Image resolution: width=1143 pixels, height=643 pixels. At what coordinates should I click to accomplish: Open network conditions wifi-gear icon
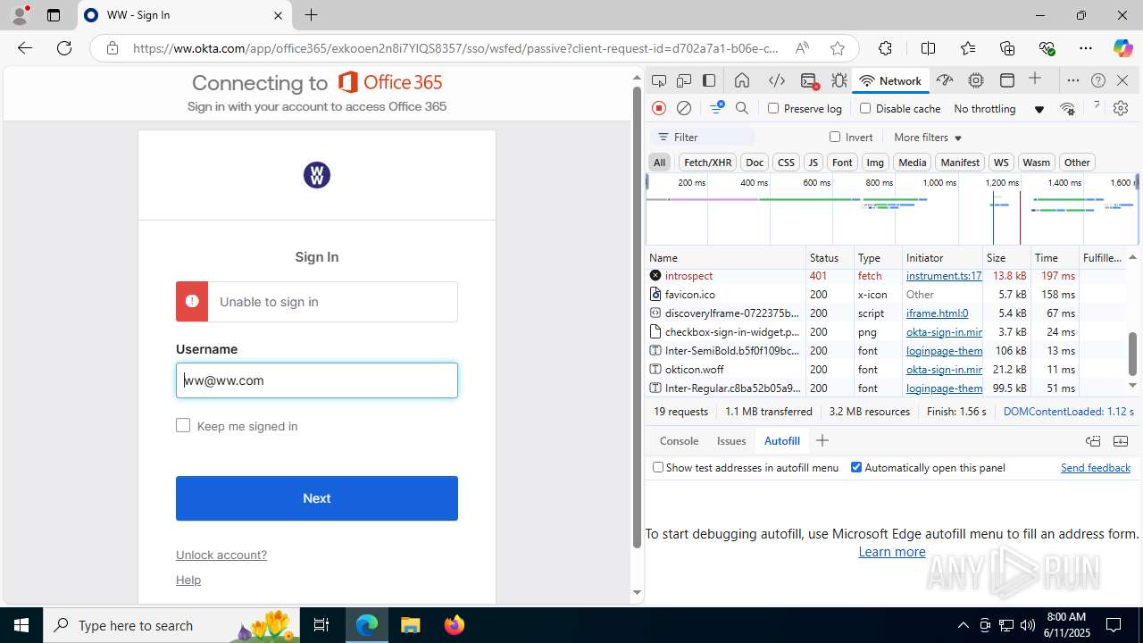coord(1067,108)
